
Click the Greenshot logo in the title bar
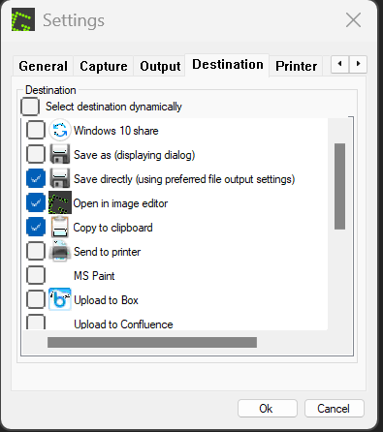[23, 19]
